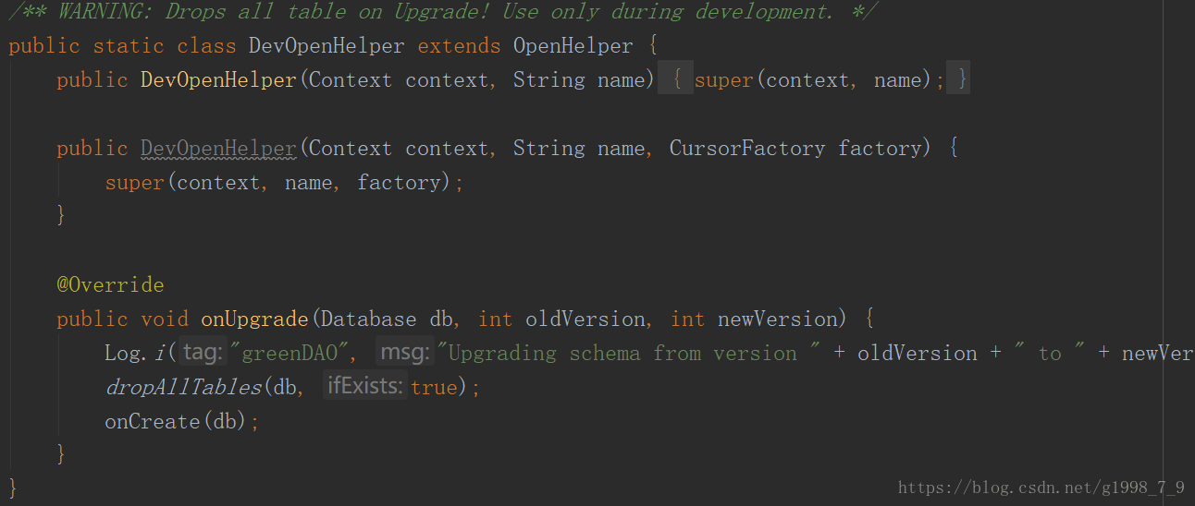Click the 'msg:' parameter hint

click(405, 353)
